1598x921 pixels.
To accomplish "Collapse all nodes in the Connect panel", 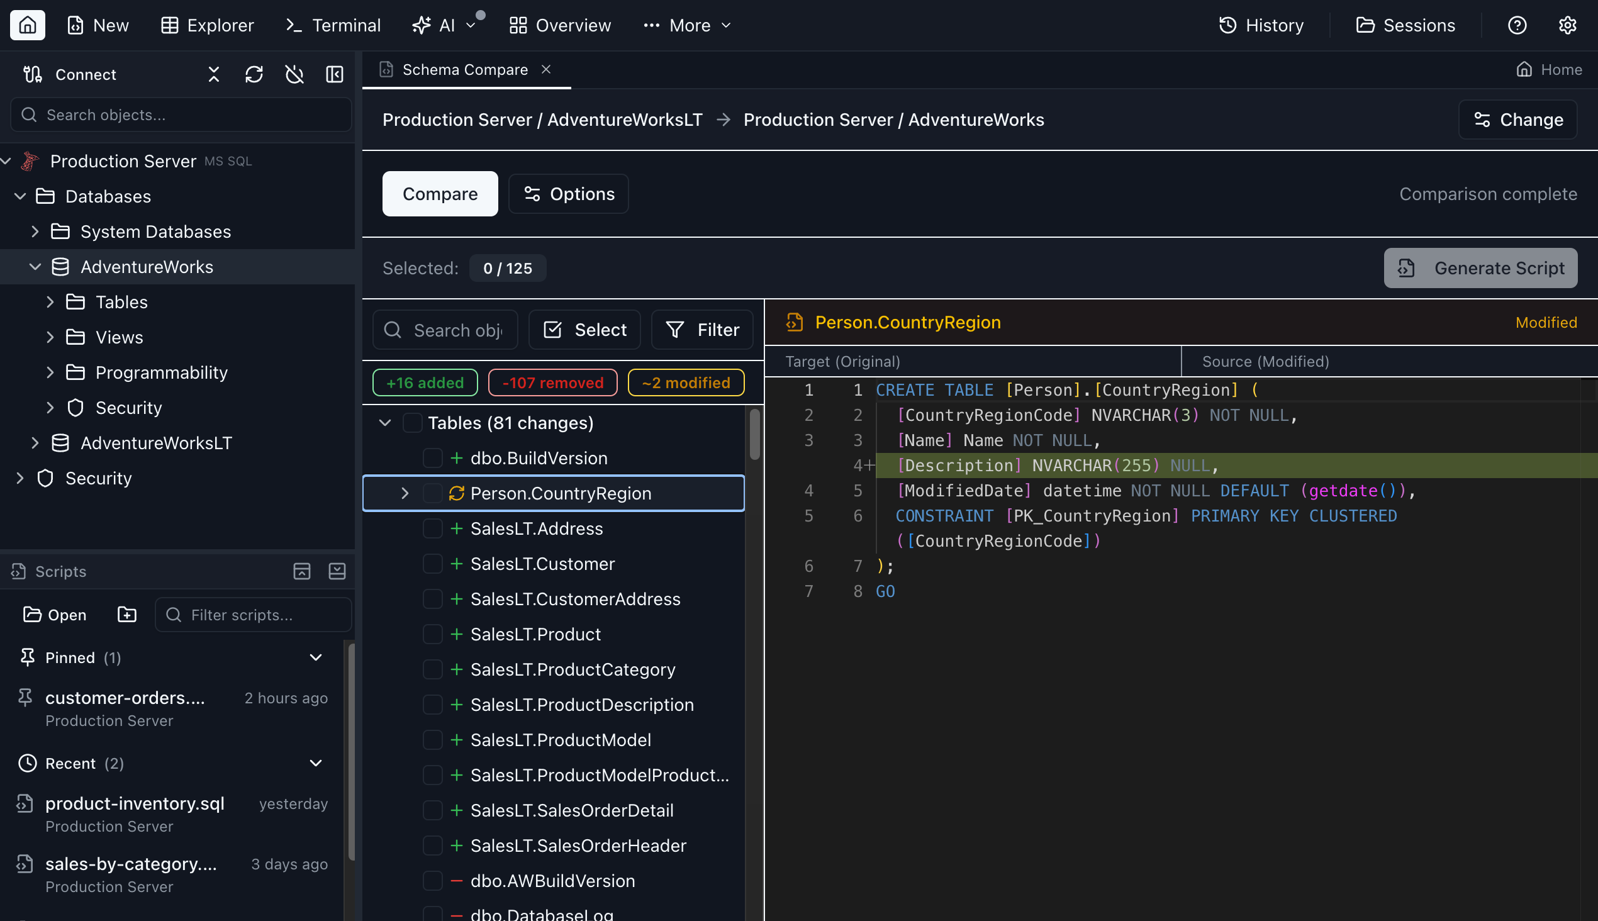I will click(x=213, y=74).
